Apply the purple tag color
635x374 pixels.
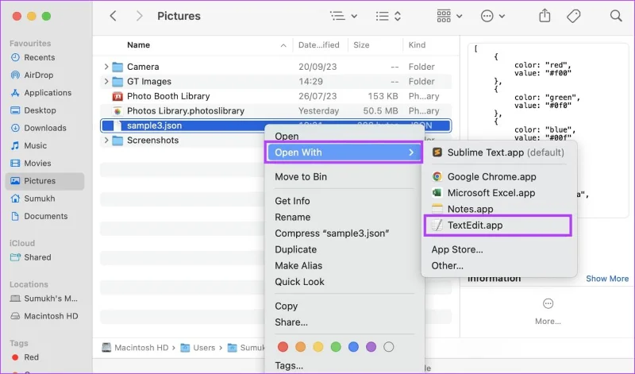(x=371, y=347)
